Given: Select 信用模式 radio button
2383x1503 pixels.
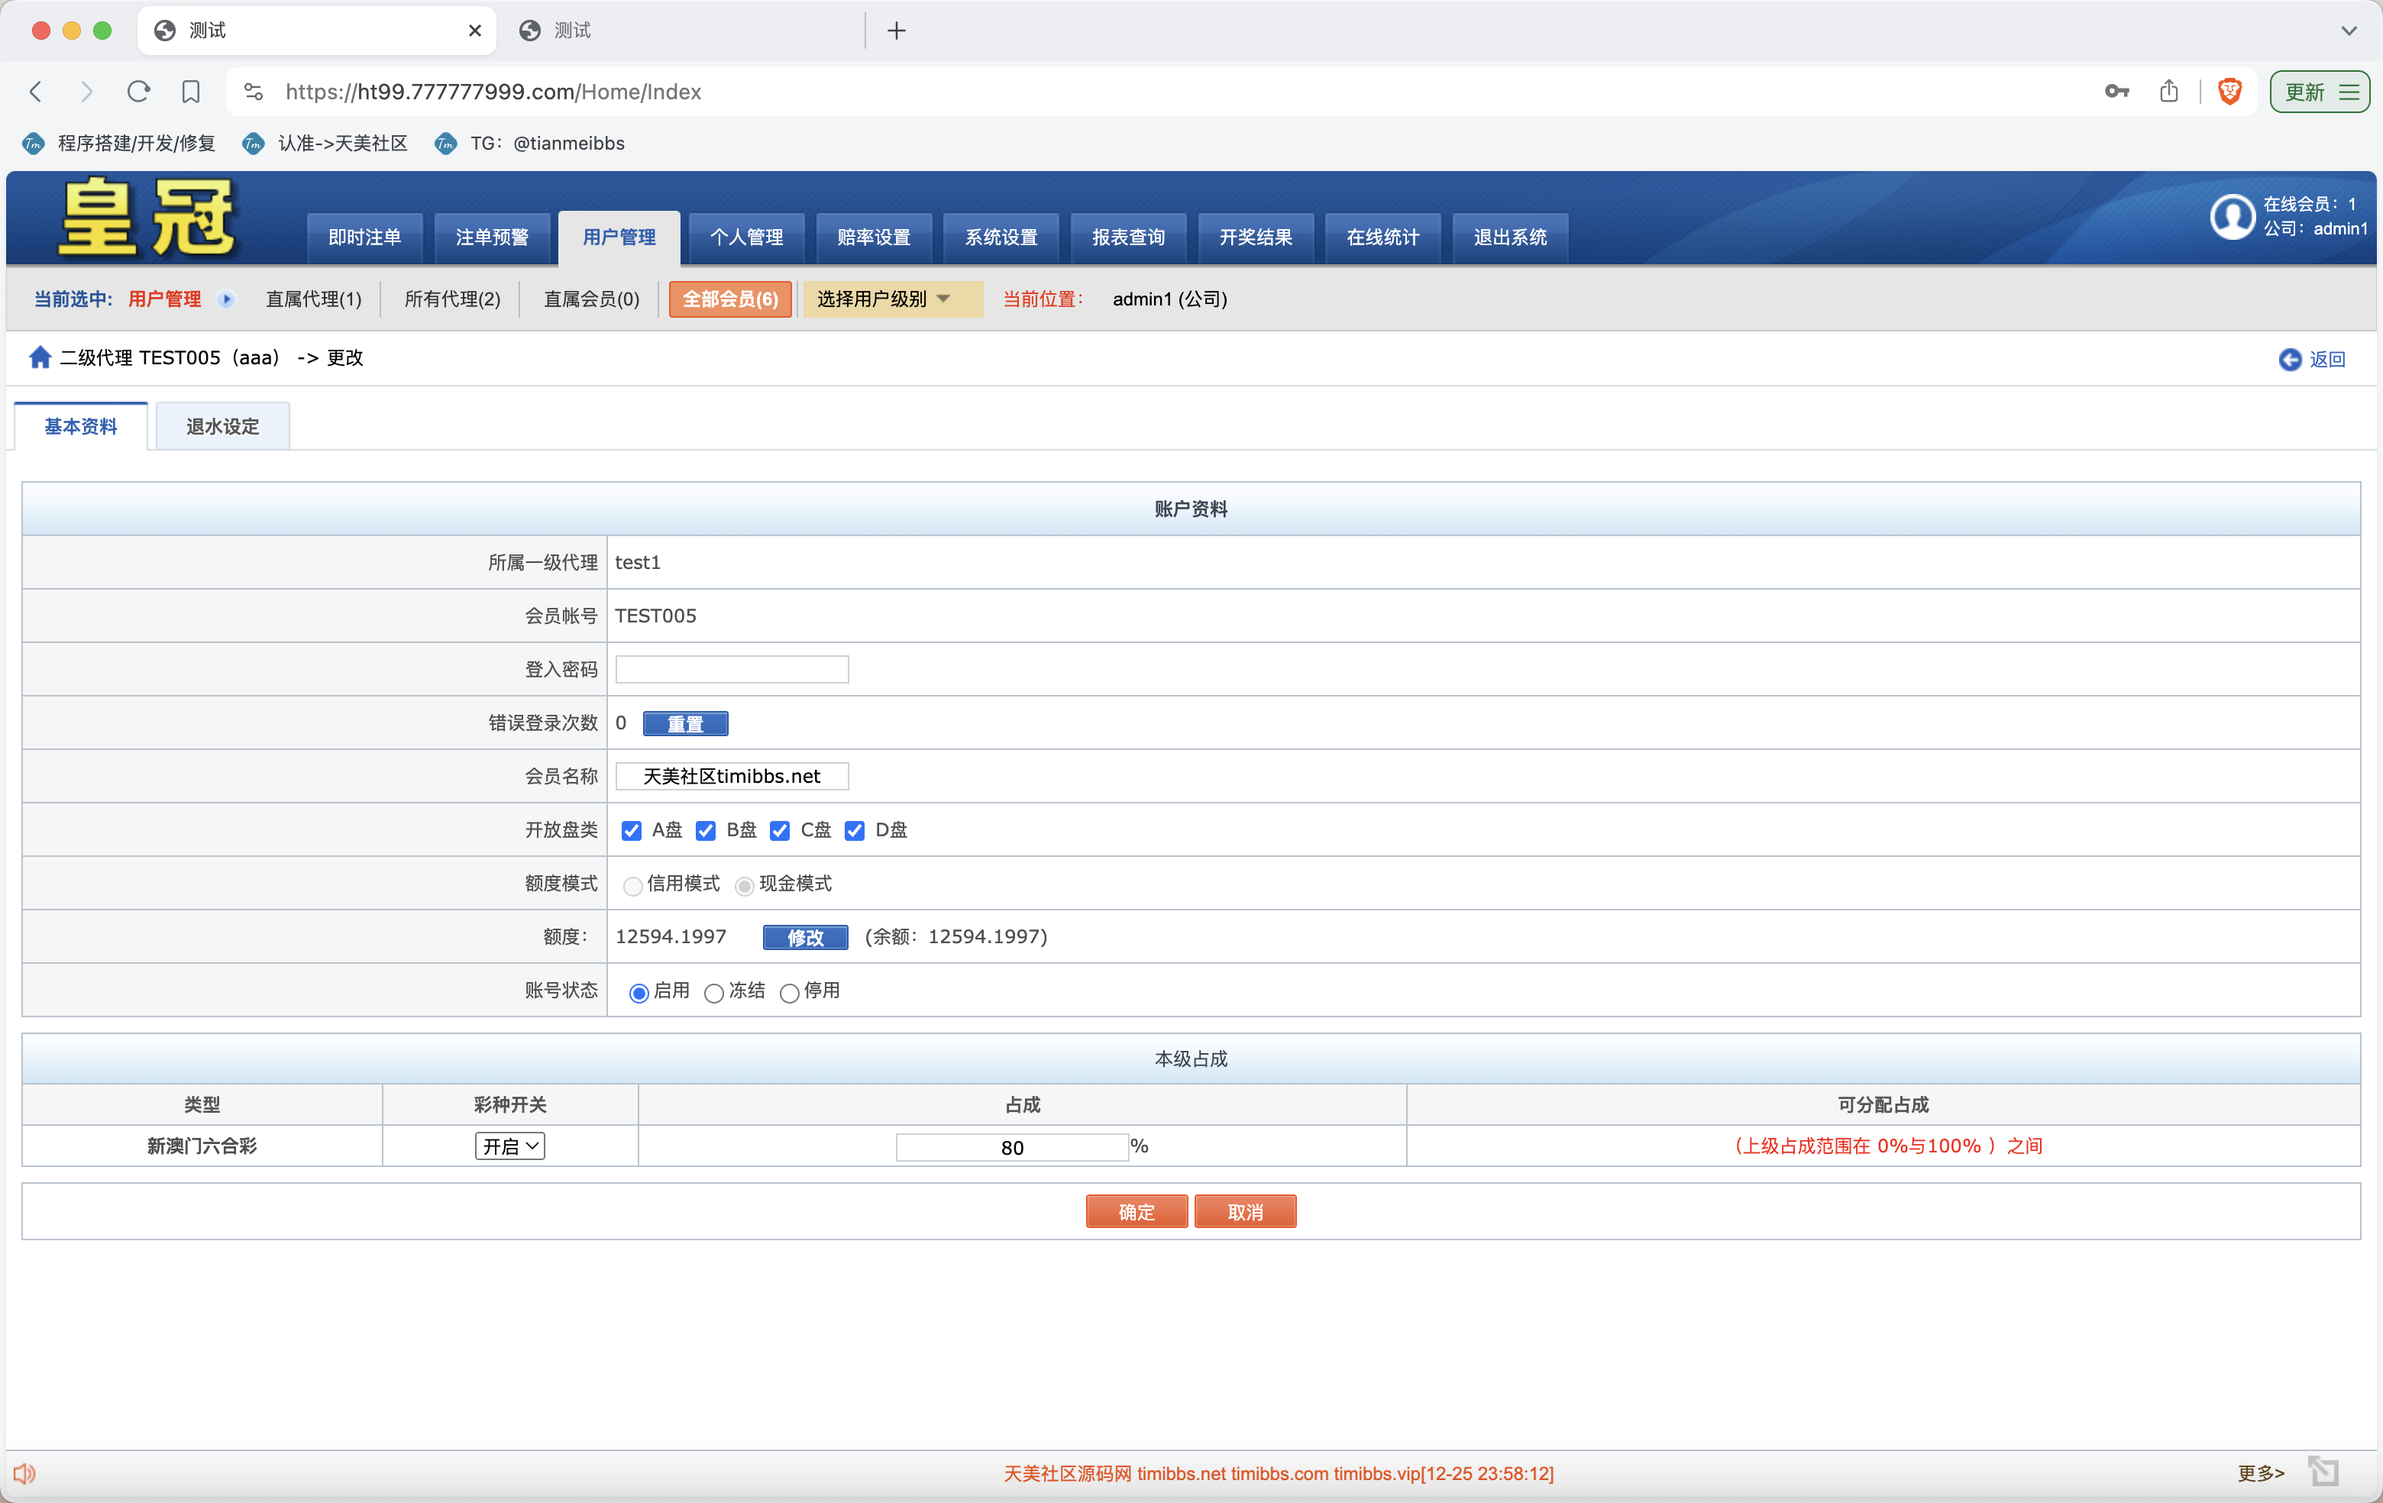Looking at the screenshot, I should [630, 883].
